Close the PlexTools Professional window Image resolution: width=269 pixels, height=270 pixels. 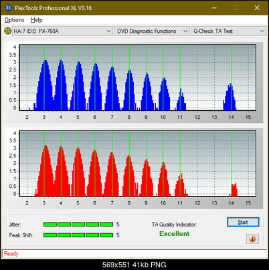(257, 8)
